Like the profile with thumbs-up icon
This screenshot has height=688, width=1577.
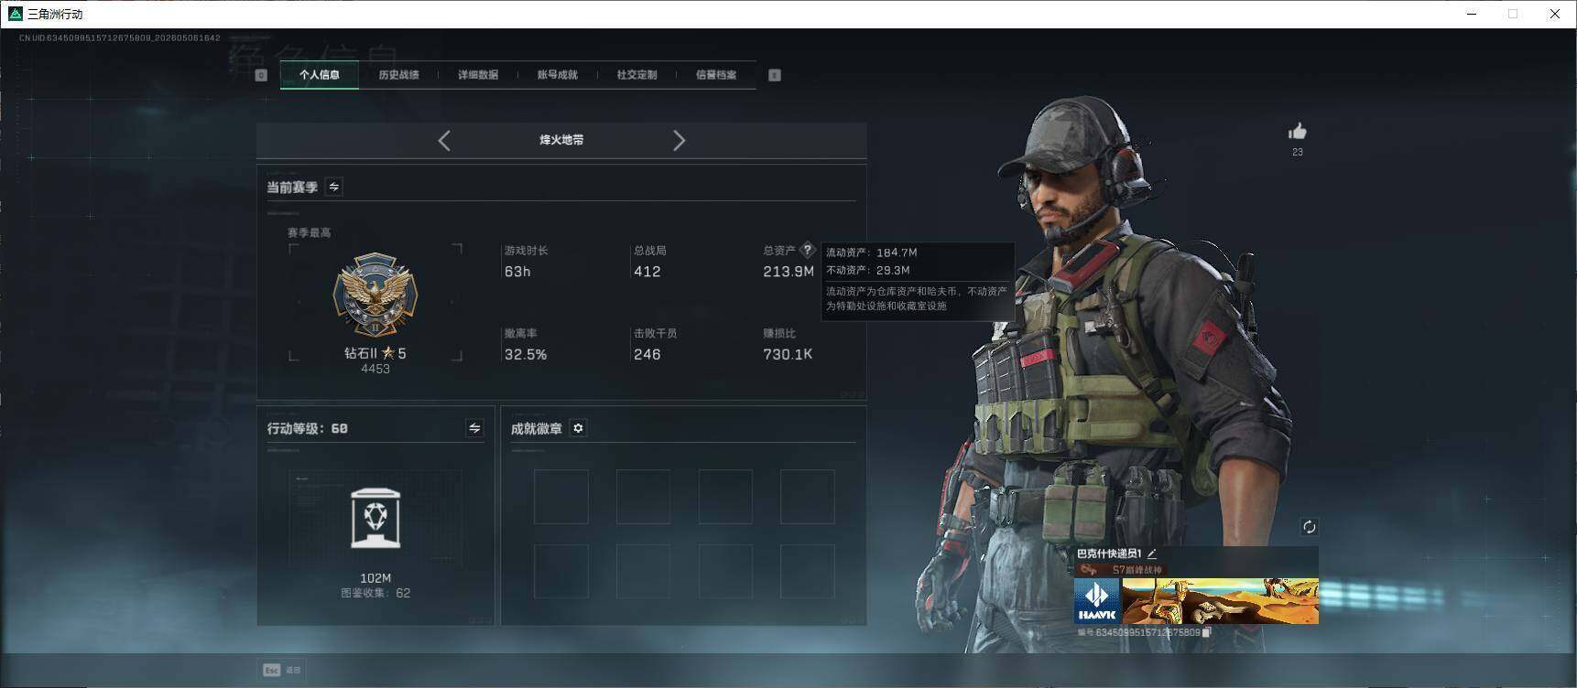1297,132
